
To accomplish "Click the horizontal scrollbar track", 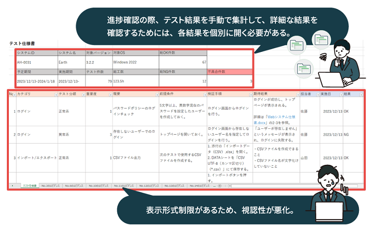I will [294, 186].
